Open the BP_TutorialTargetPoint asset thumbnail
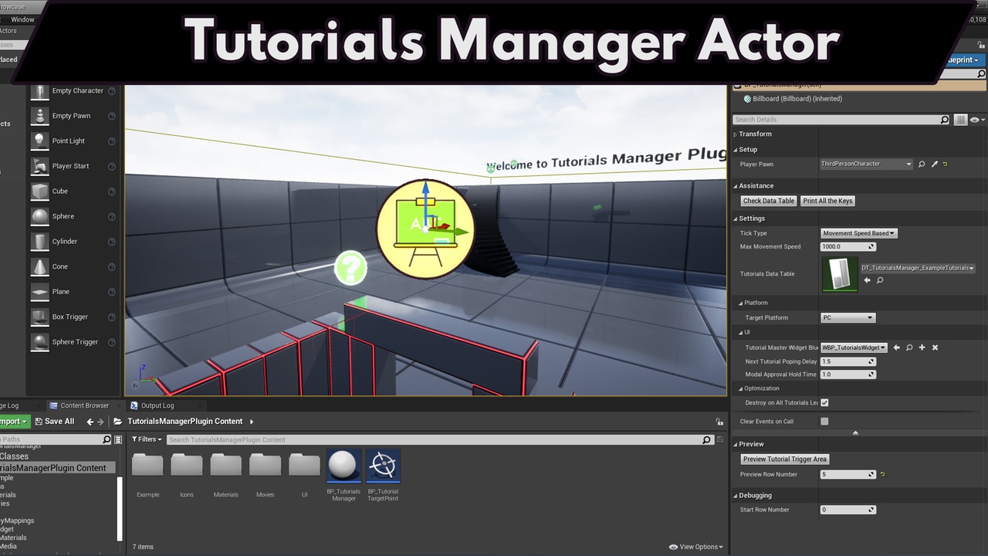This screenshot has height=556, width=988. pyautogui.click(x=383, y=465)
